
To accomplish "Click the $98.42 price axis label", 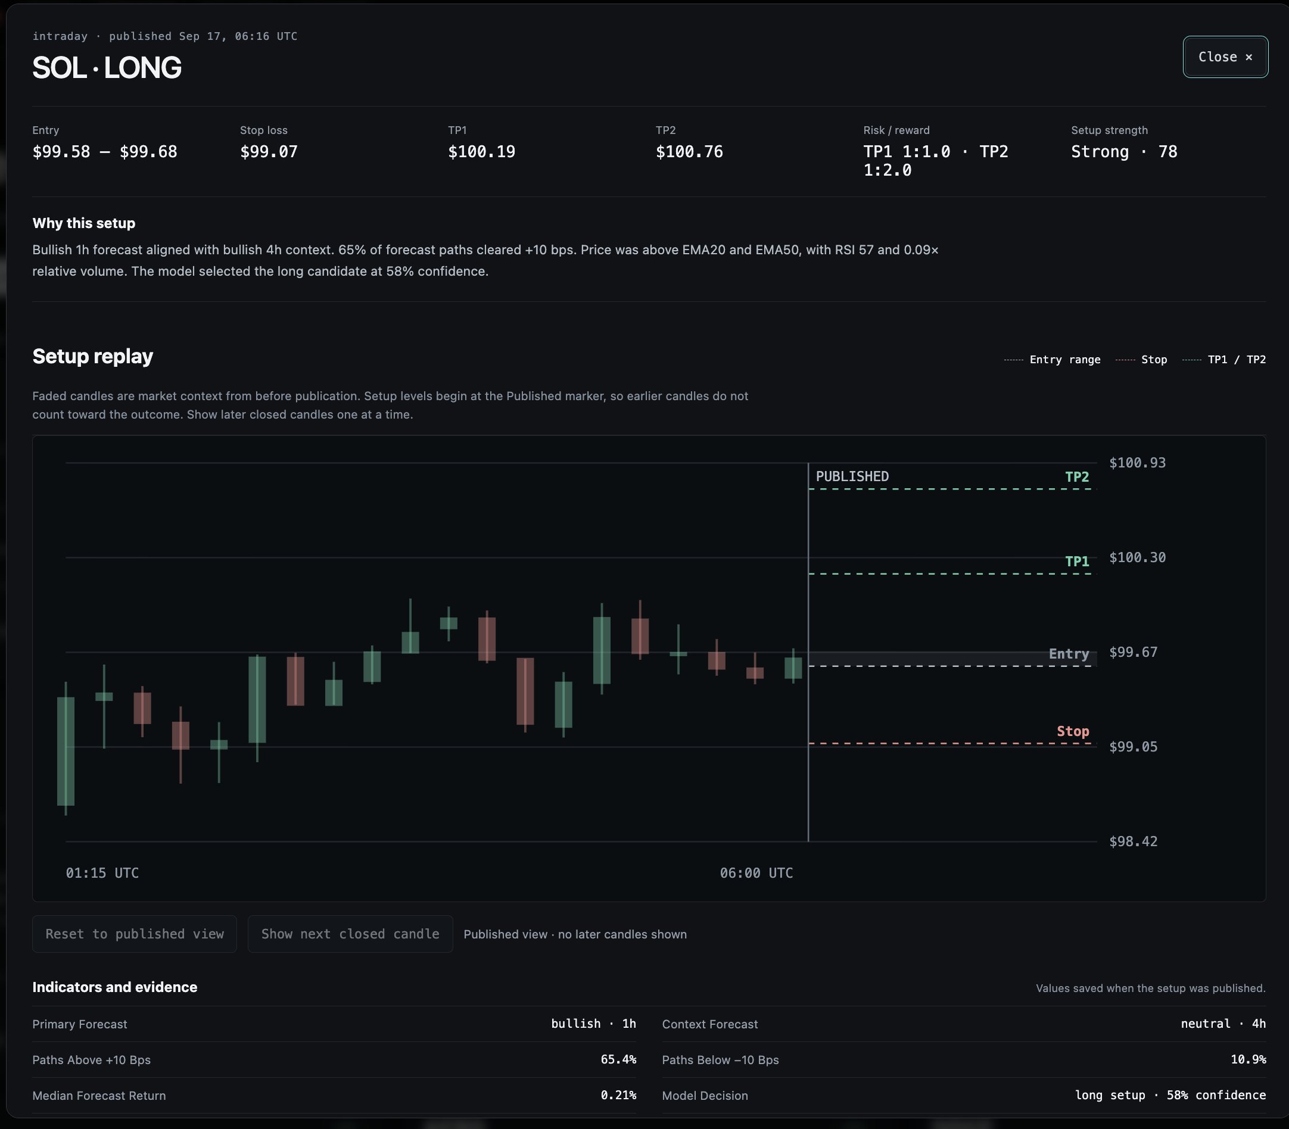I will (1134, 841).
